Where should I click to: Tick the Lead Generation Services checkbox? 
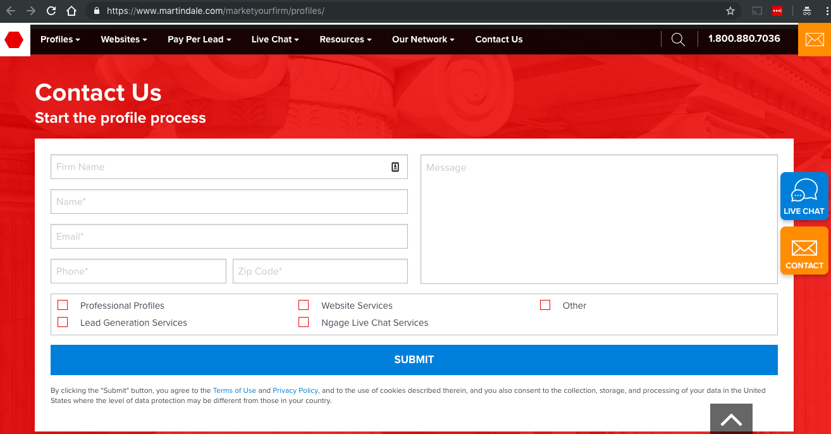63,322
